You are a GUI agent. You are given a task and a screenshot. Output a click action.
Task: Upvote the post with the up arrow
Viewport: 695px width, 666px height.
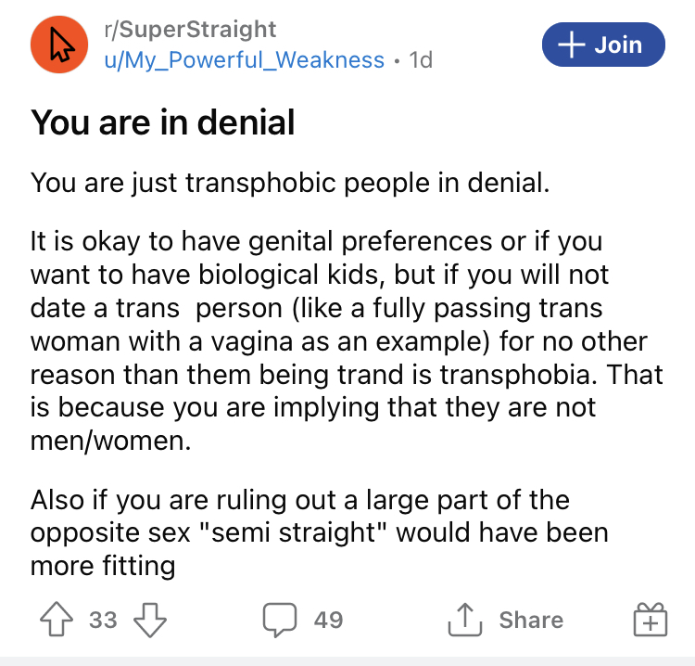(x=57, y=620)
